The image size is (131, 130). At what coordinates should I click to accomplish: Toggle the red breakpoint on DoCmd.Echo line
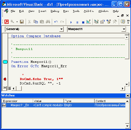tap(5, 79)
